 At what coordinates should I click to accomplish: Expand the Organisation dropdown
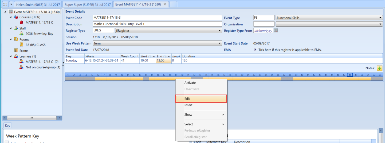pos(380,24)
